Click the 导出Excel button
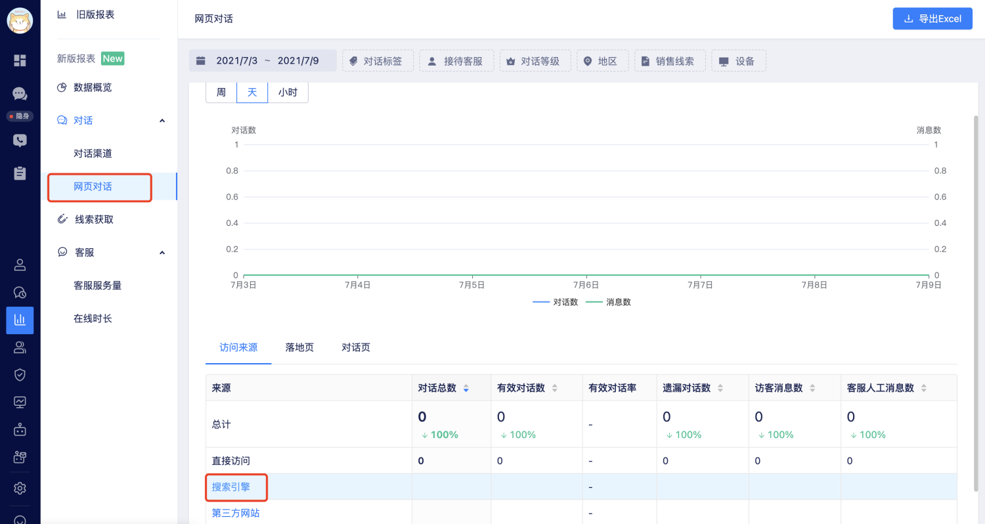The image size is (985, 524). click(x=932, y=18)
